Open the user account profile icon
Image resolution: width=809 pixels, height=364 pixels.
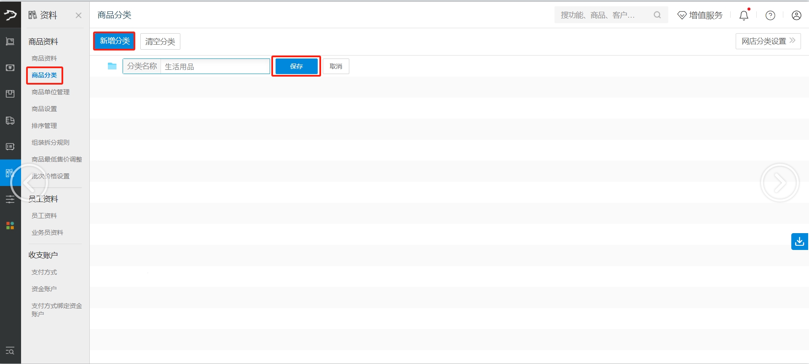(x=796, y=16)
